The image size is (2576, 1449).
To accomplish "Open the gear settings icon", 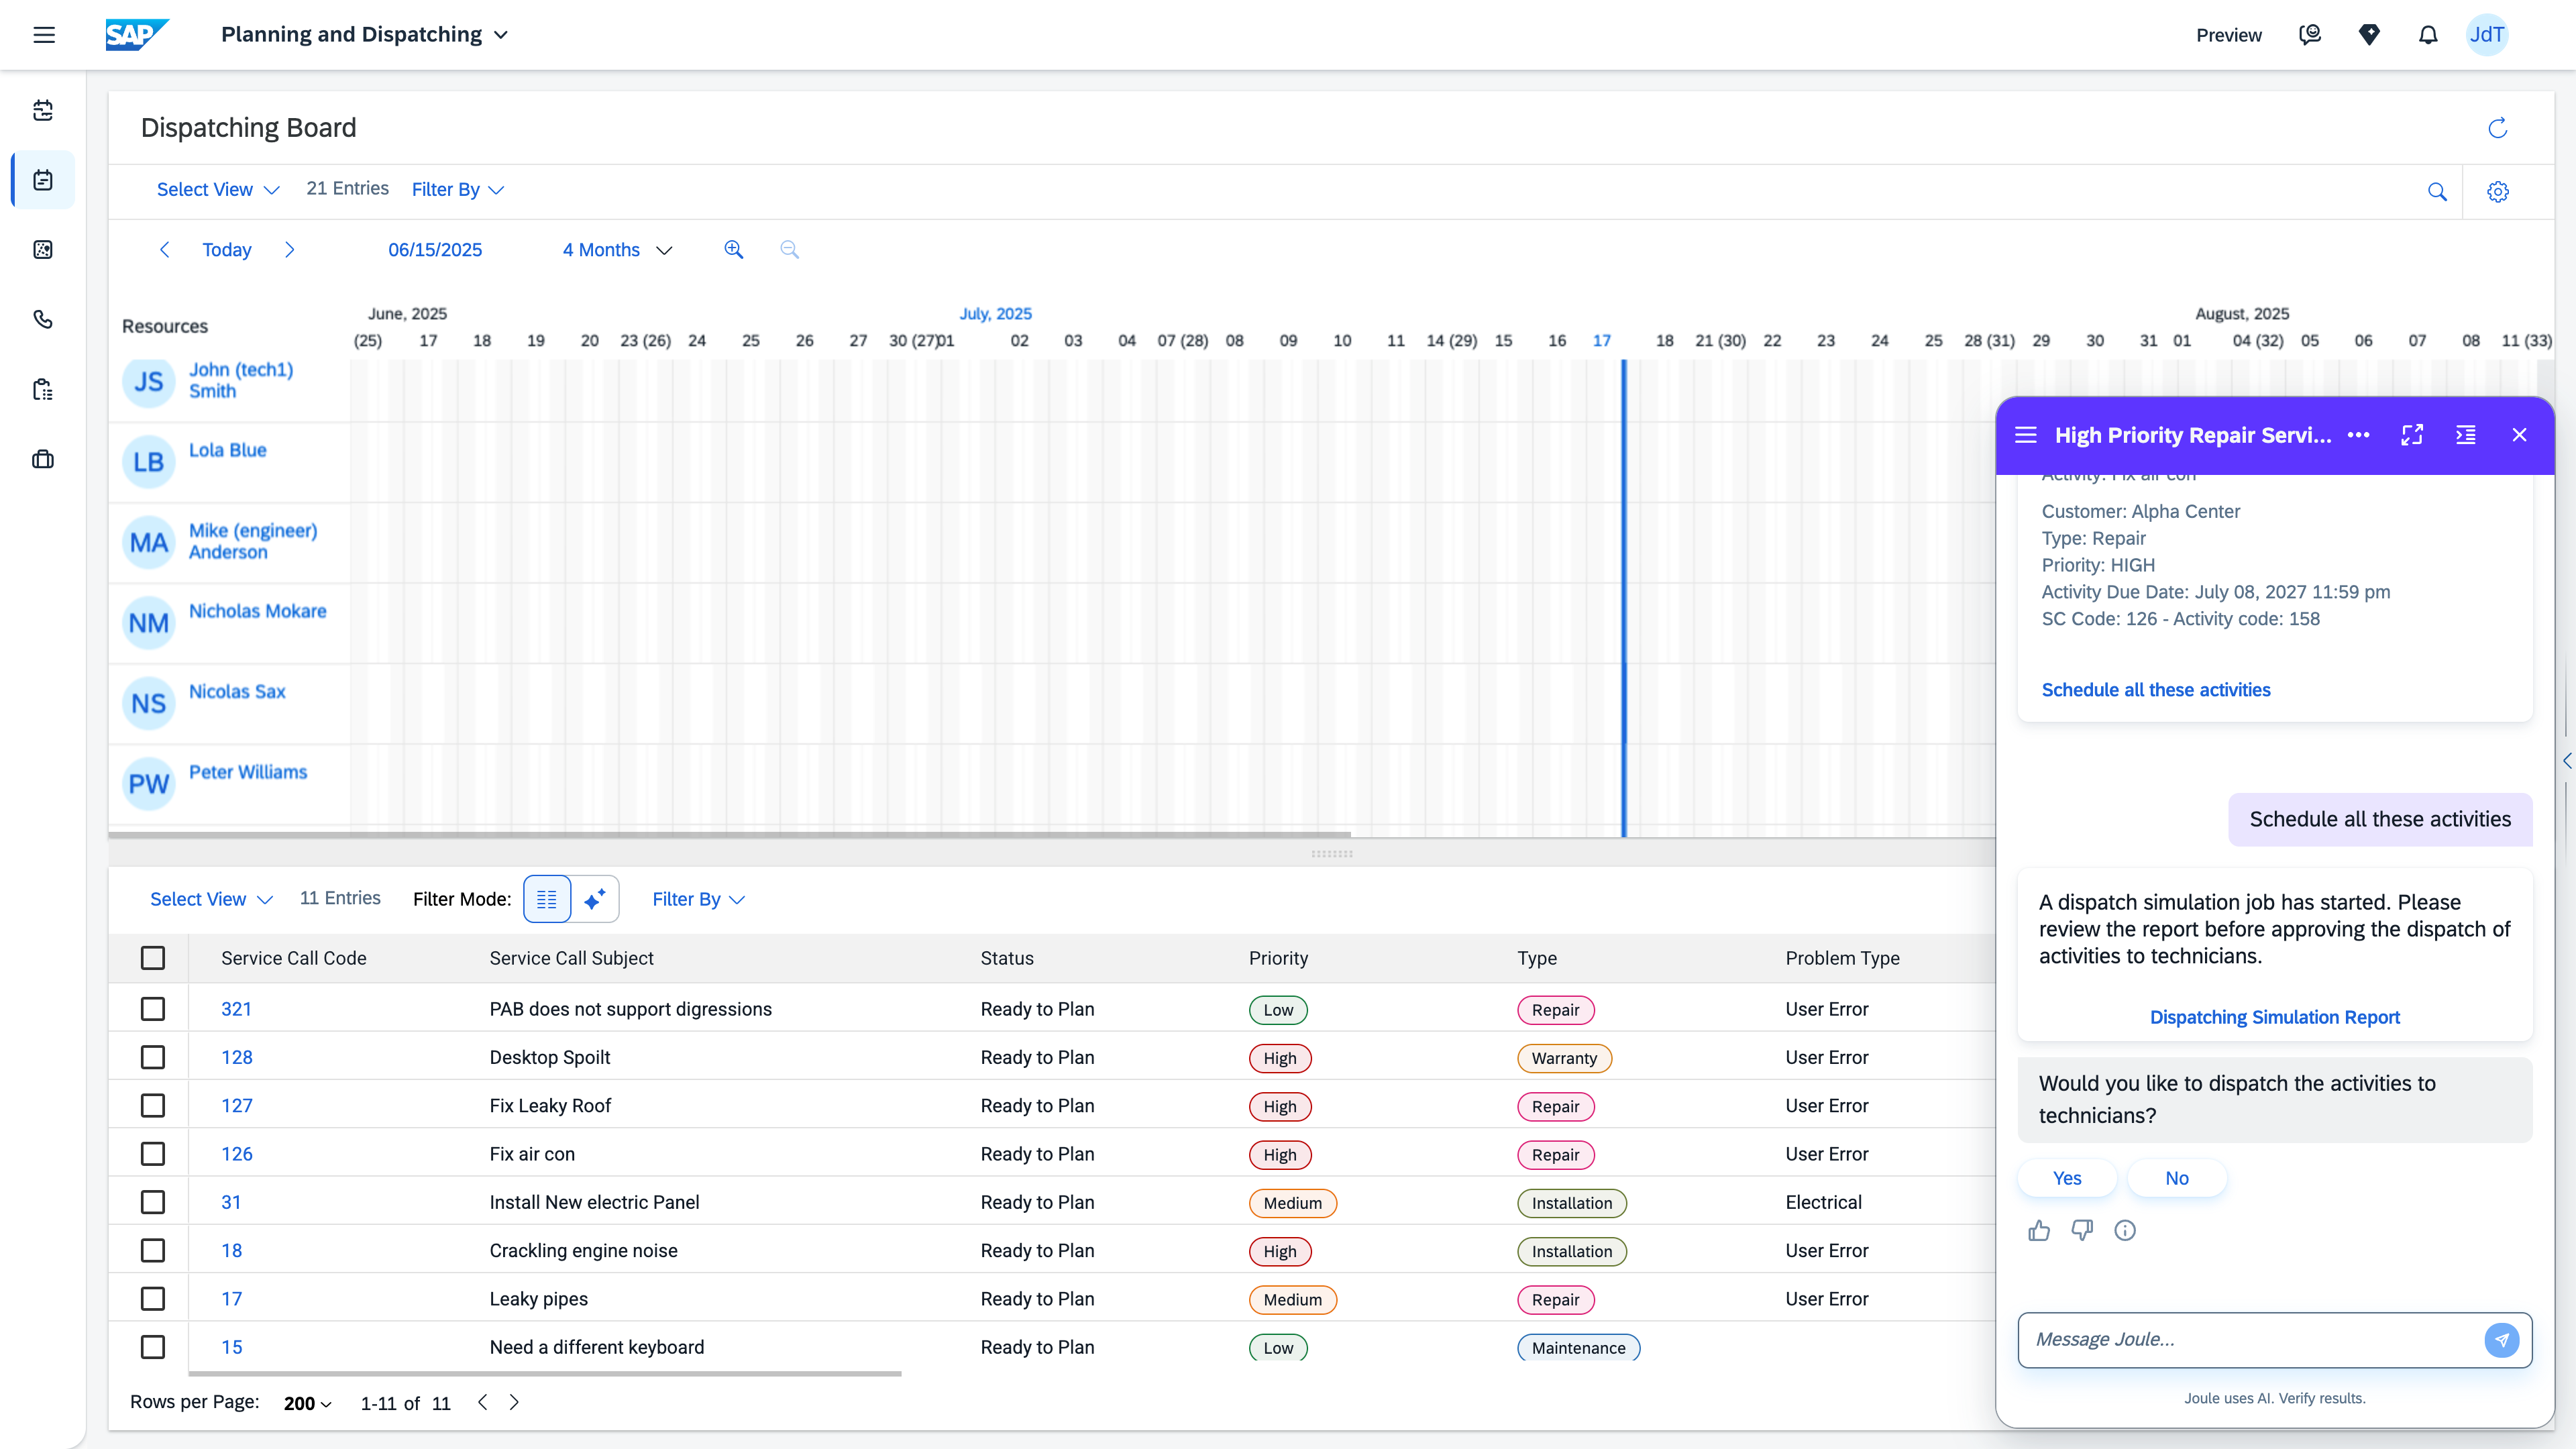I will click(x=2497, y=191).
